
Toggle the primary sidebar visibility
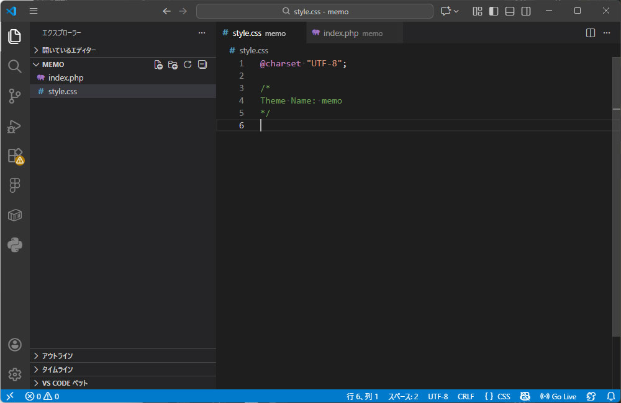tap(494, 11)
